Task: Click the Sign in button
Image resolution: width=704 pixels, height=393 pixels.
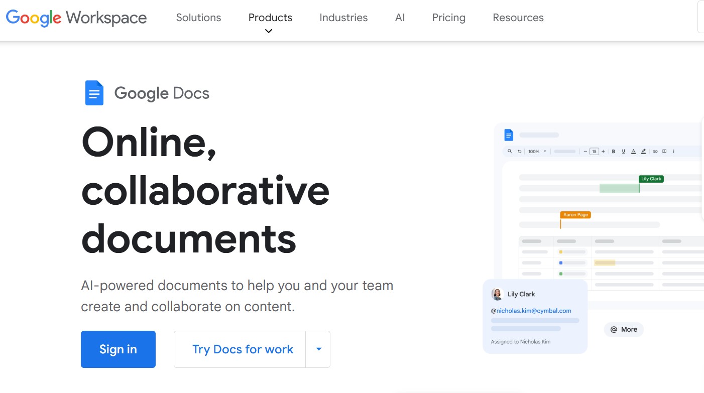Action: click(x=118, y=349)
